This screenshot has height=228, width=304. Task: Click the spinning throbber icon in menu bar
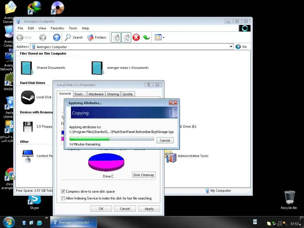pos(245,28)
